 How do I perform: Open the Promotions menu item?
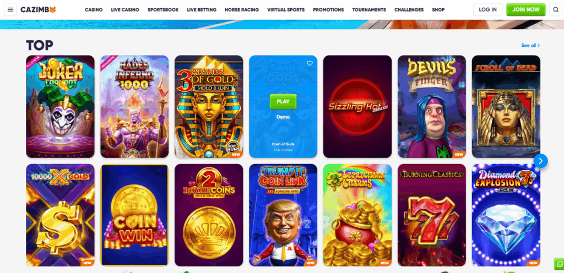pyautogui.click(x=328, y=10)
